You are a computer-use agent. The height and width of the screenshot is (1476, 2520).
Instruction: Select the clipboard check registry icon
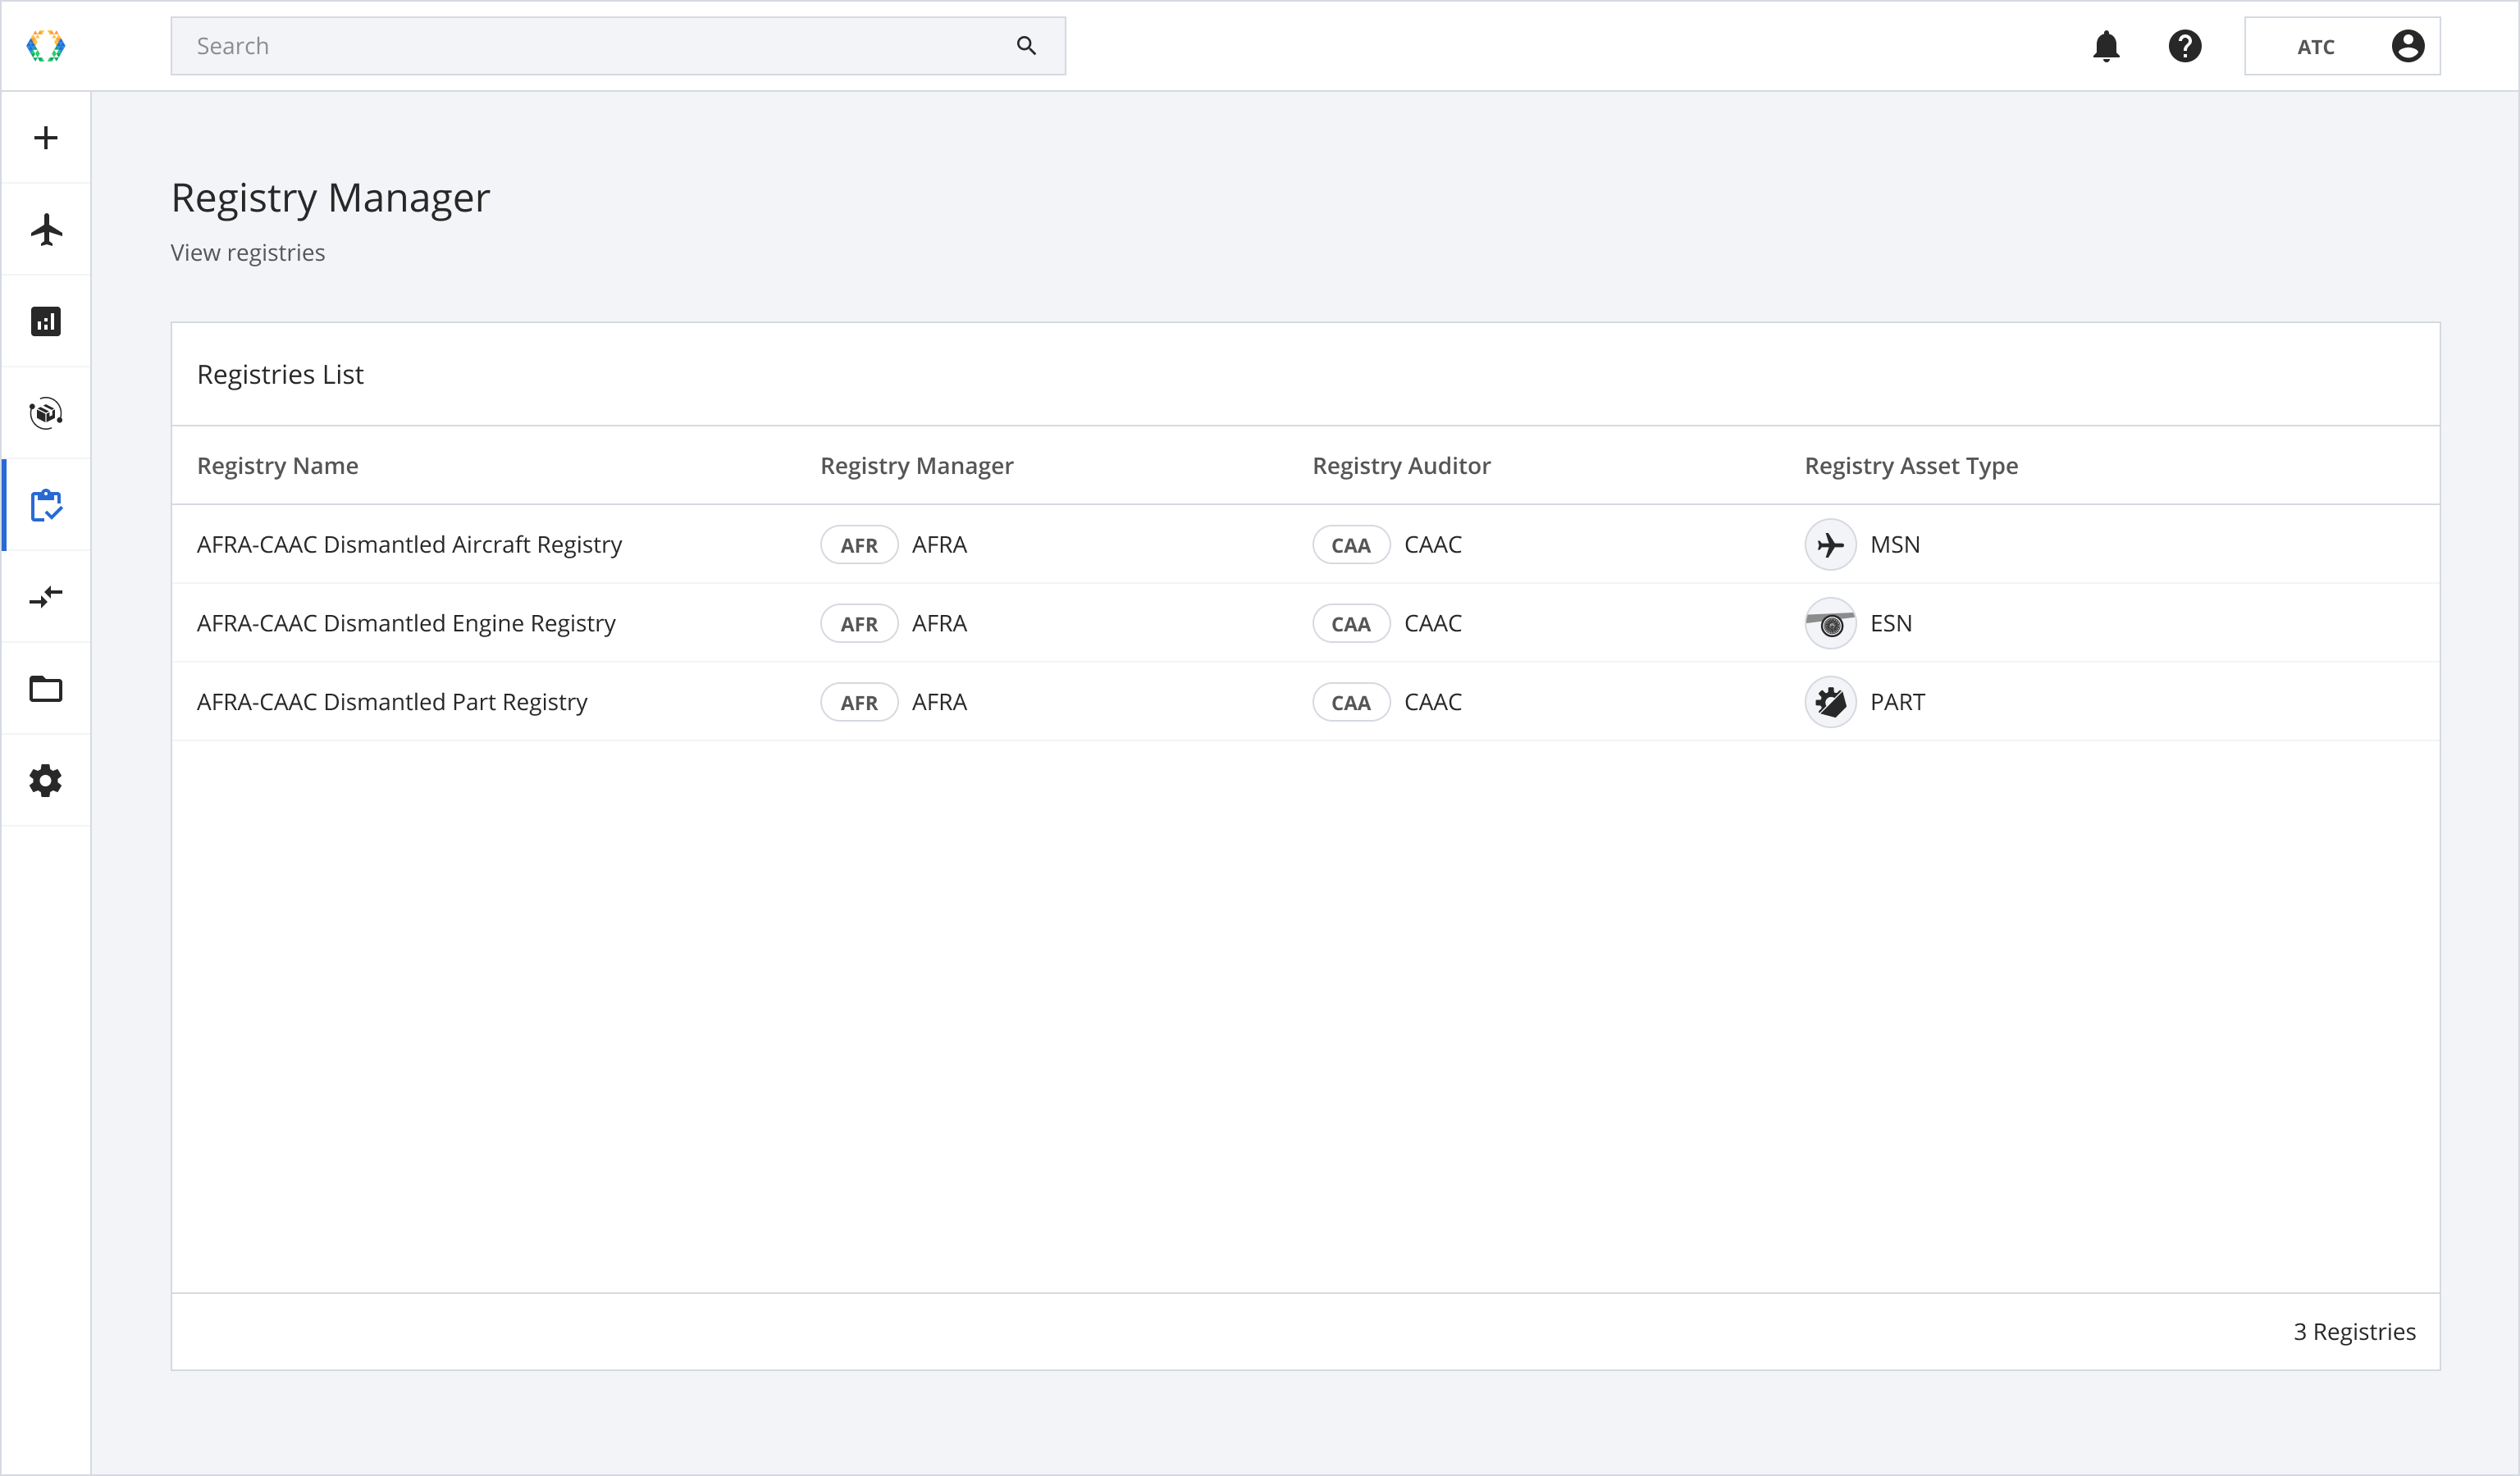(46, 506)
